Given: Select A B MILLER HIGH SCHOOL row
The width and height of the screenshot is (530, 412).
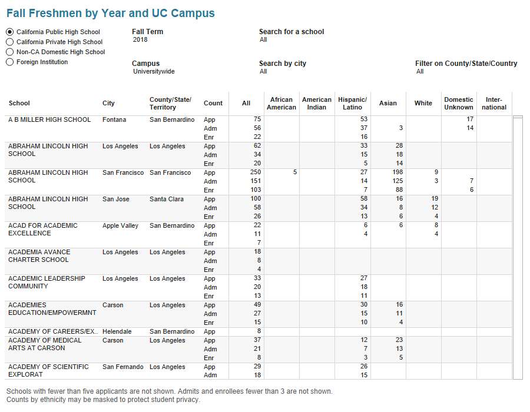Looking at the screenshot, I should [x=49, y=119].
